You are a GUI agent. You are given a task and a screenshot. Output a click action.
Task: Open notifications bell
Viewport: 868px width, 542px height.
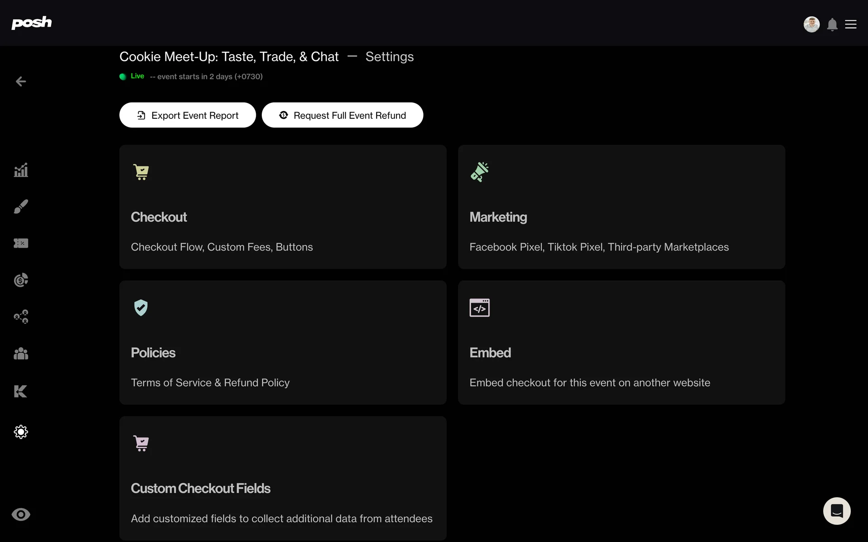832,24
